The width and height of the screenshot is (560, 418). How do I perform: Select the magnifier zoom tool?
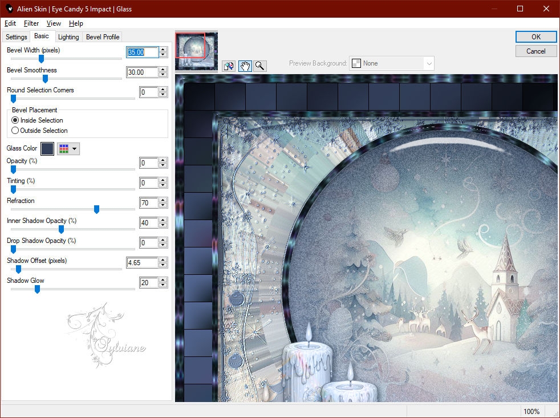pyautogui.click(x=259, y=66)
